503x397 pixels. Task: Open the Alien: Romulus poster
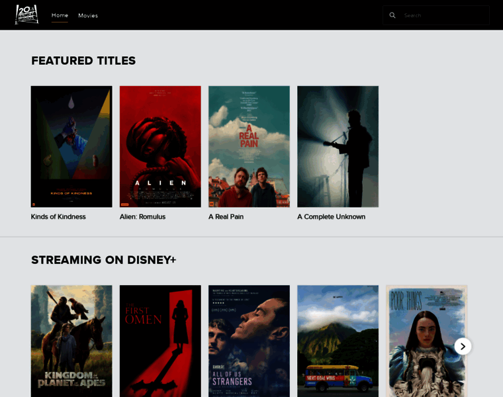(160, 146)
